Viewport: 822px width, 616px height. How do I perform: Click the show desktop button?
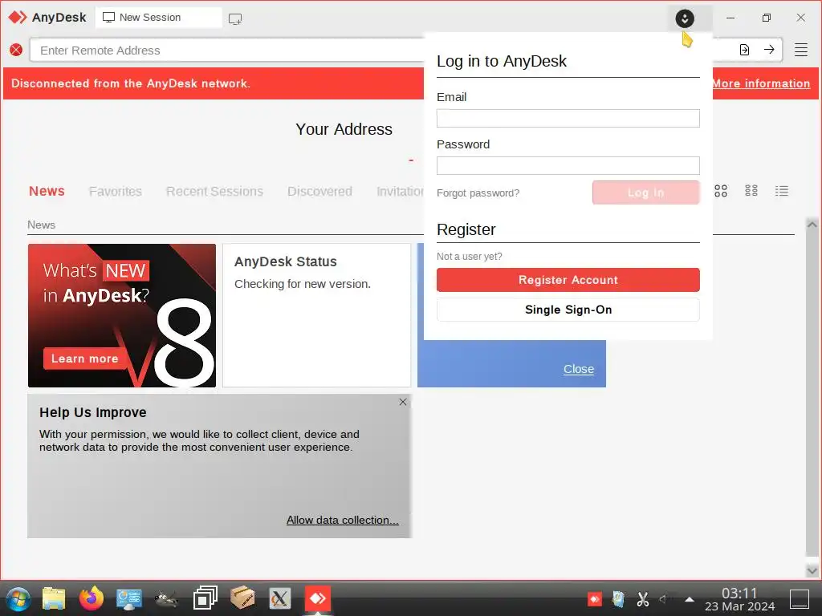[800, 599]
